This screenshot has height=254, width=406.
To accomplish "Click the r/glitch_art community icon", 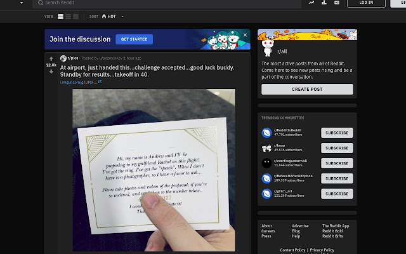I will pos(266,194).
